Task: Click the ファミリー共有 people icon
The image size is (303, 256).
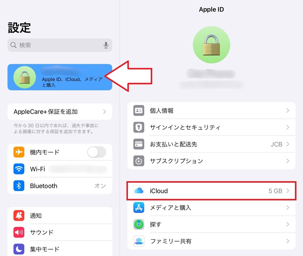Action: tap(139, 241)
